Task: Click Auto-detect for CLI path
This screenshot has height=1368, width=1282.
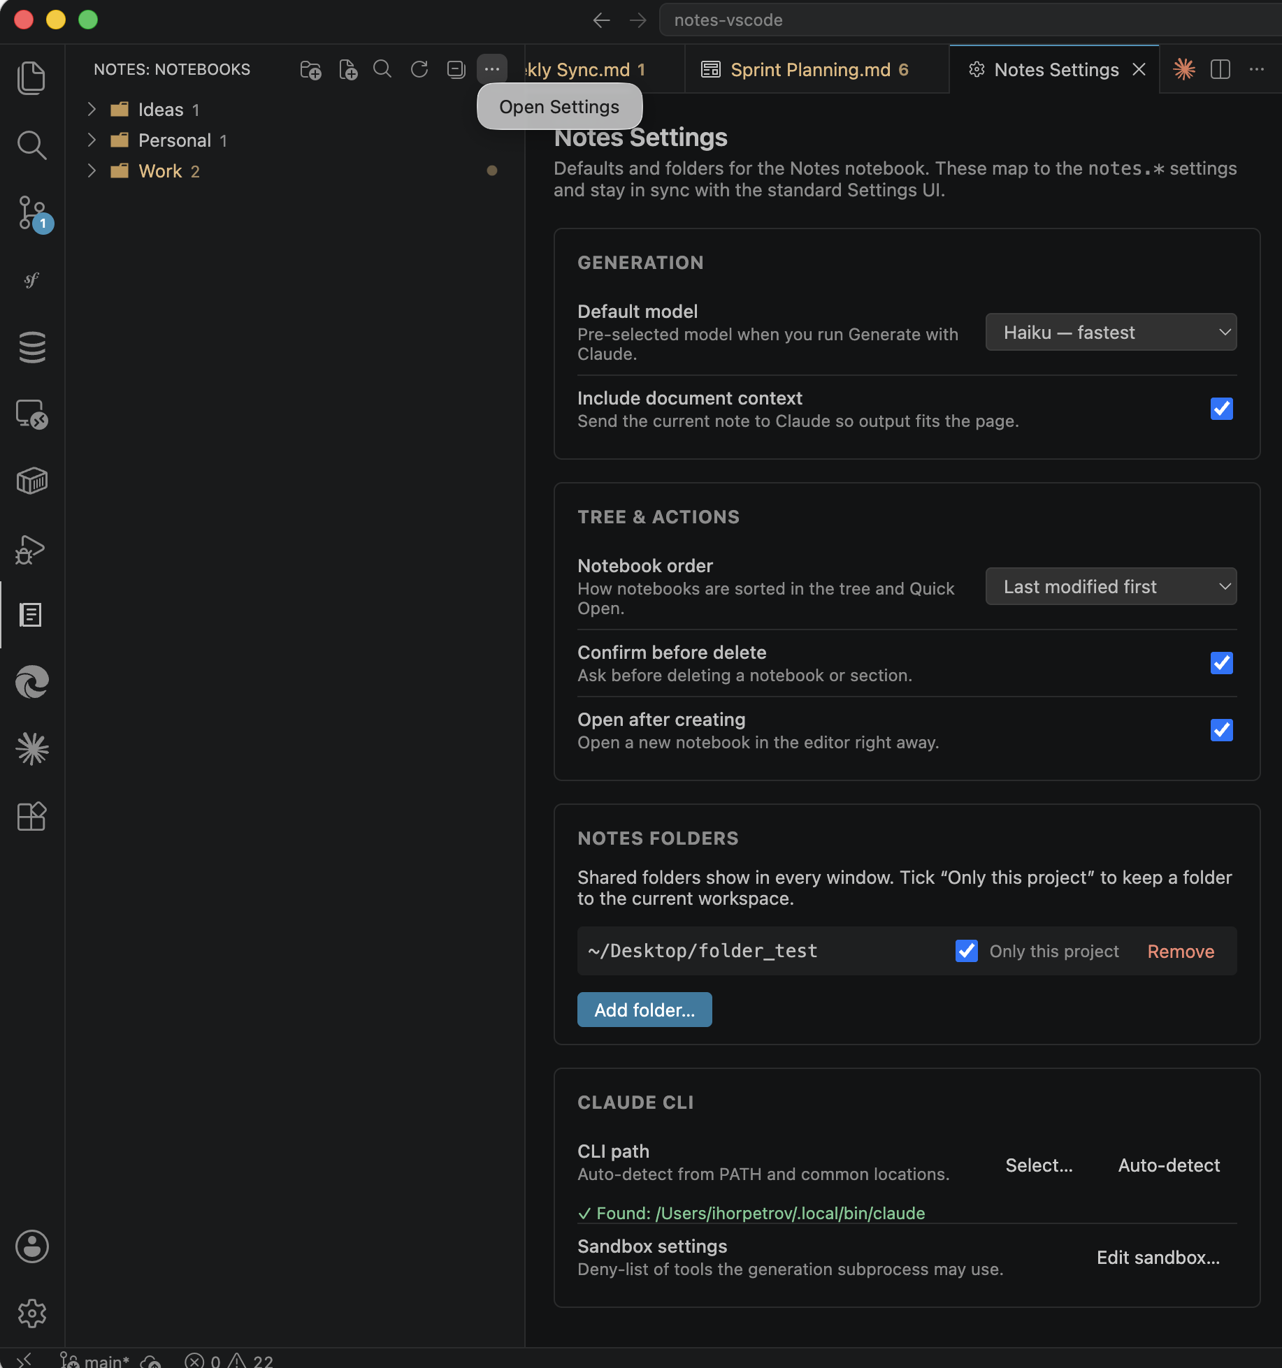Action: (x=1169, y=1165)
